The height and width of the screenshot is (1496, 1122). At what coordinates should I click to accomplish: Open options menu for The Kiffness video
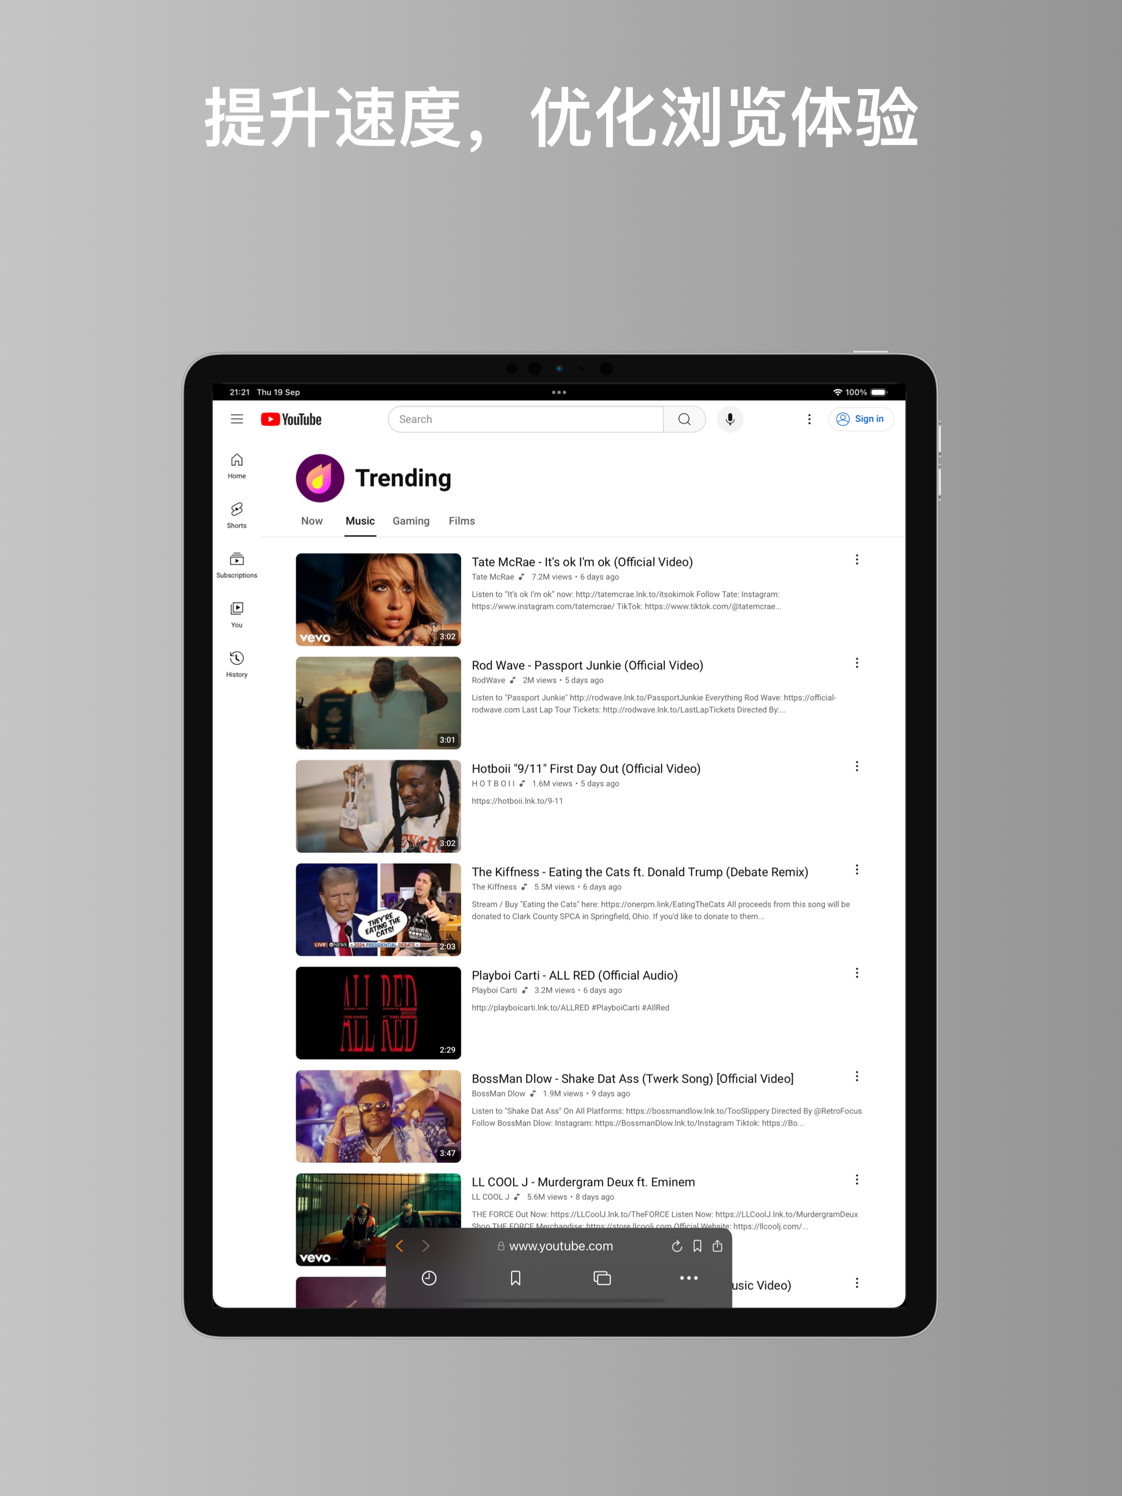pyautogui.click(x=857, y=870)
